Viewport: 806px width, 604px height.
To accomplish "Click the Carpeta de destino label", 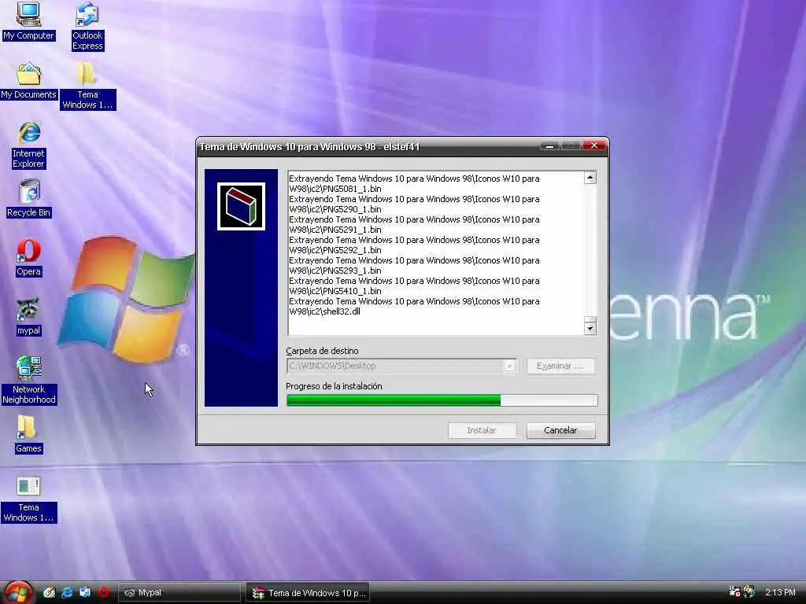I will 322,351.
